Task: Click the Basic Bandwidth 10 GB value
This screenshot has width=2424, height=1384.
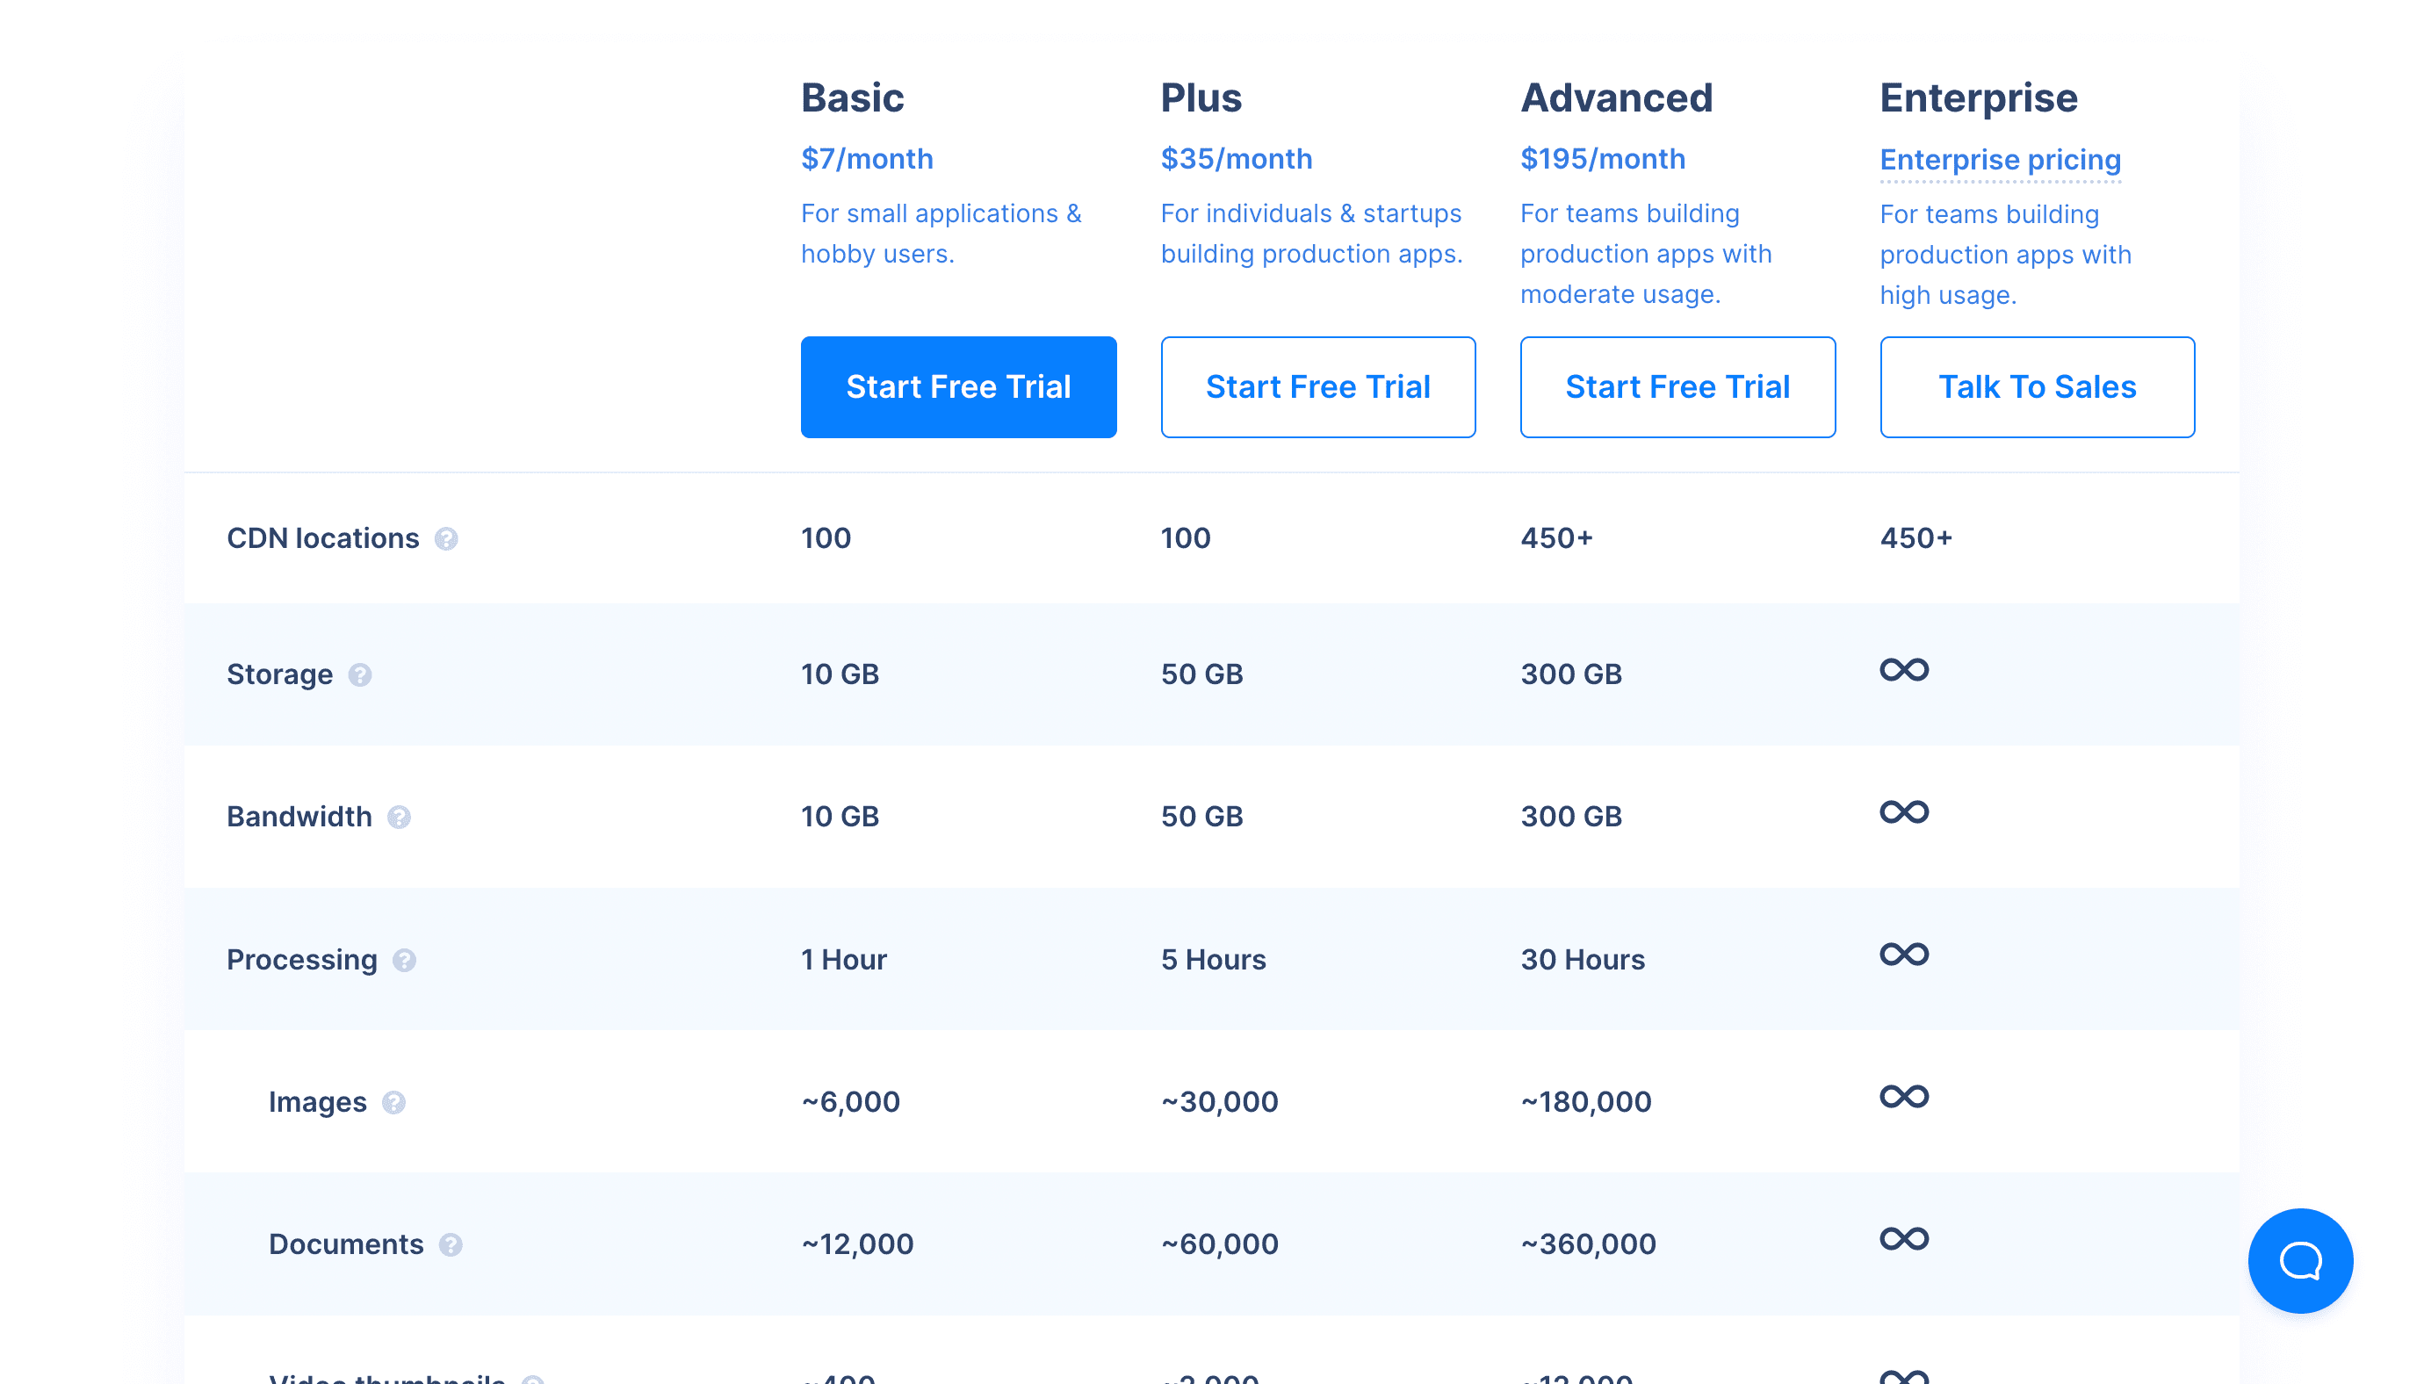Action: click(840, 818)
